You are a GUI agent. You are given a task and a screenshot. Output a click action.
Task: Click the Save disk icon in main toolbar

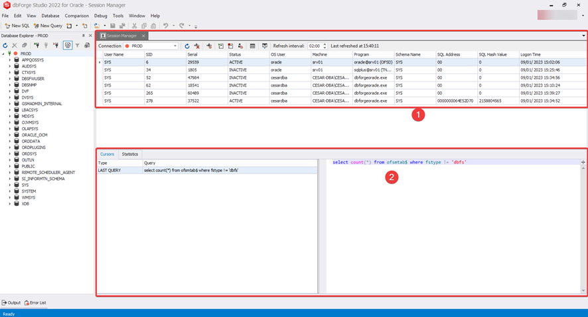coord(113,26)
